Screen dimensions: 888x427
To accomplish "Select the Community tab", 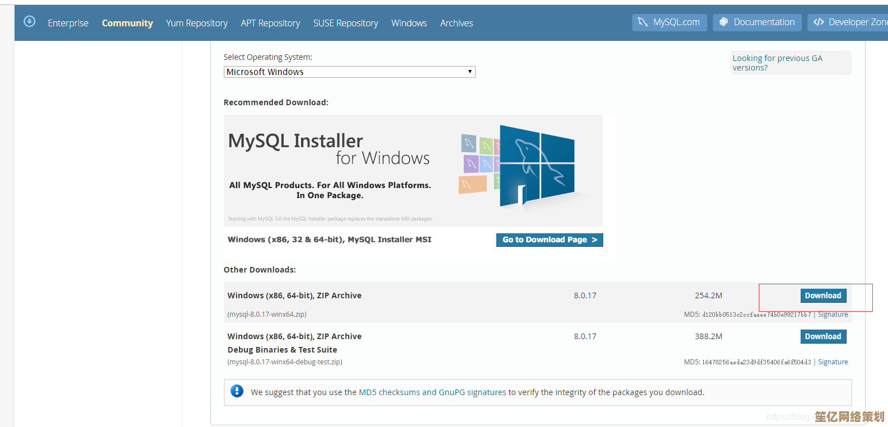I will click(127, 23).
